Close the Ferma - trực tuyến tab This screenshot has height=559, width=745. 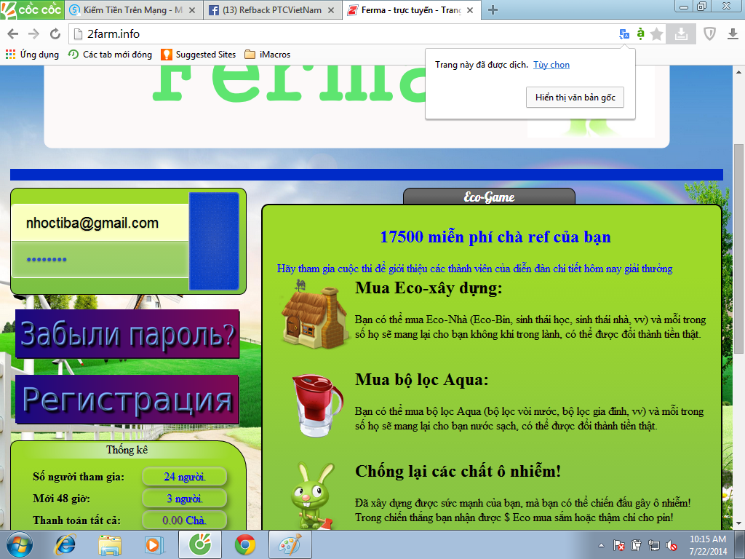[470, 10]
